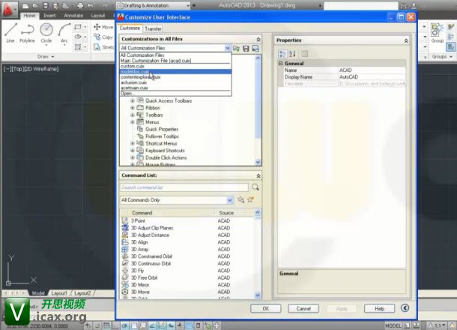Expand the Double Click Actions node
Viewport: 457px width, 330px height.
coord(133,157)
